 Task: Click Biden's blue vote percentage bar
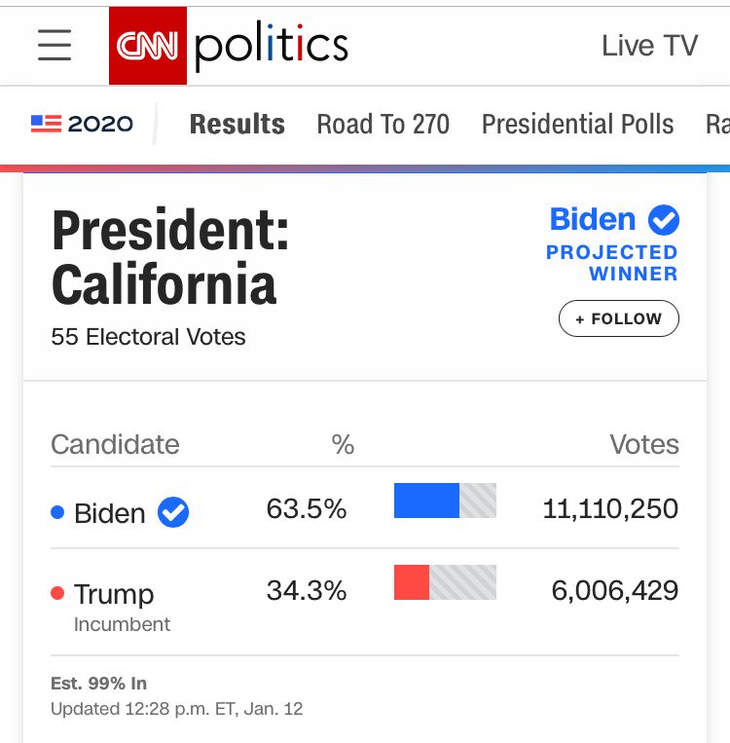427,501
